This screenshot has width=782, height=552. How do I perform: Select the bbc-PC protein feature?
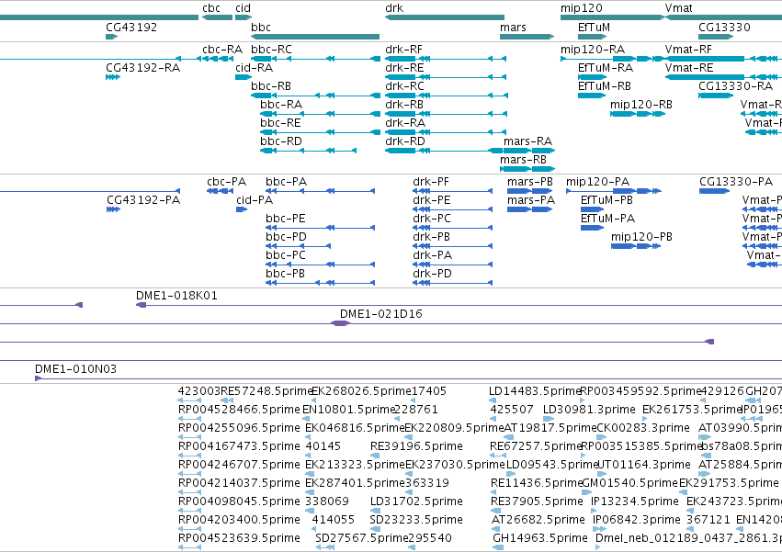click(320, 265)
